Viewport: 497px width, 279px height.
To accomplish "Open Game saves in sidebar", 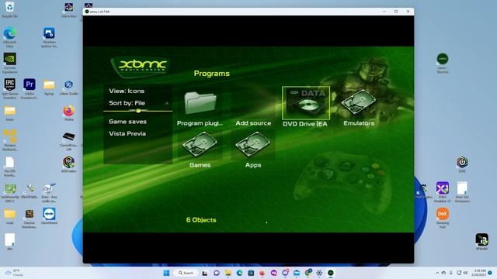I will coord(127,122).
